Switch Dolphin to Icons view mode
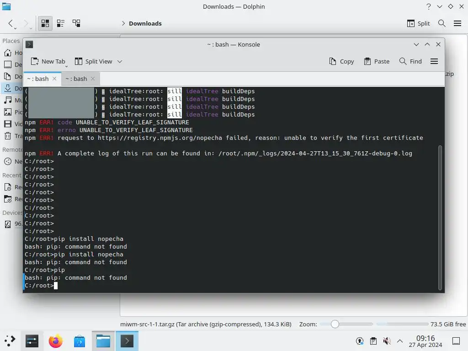Screen dimensions: 468x351 [45, 23]
